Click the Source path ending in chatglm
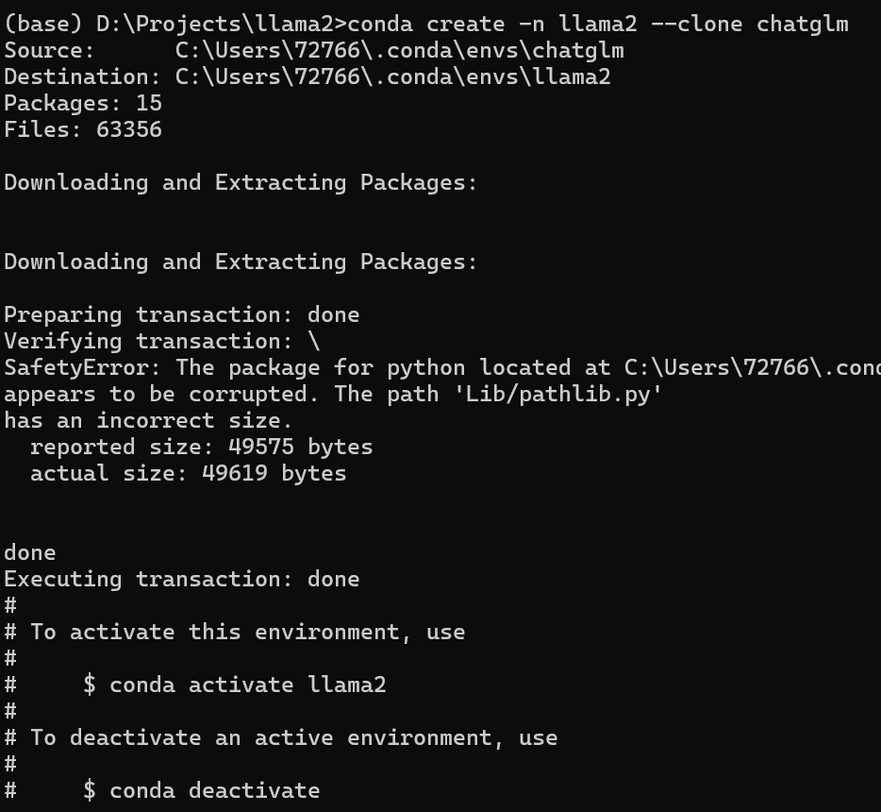The width and height of the screenshot is (881, 812). [x=399, y=50]
